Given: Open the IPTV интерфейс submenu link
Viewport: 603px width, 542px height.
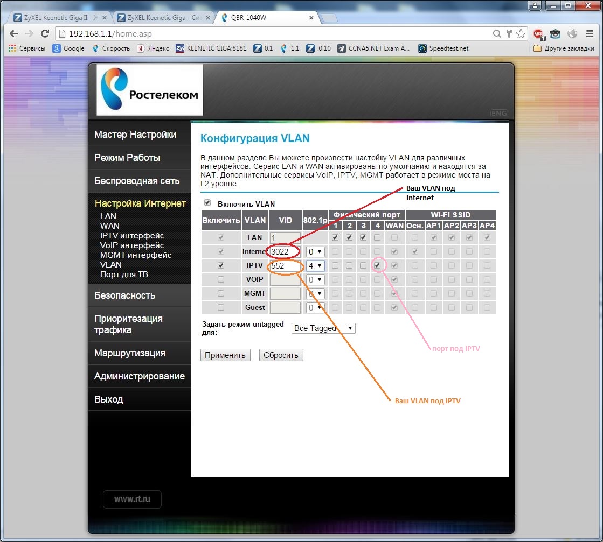Looking at the screenshot, I should [132, 235].
